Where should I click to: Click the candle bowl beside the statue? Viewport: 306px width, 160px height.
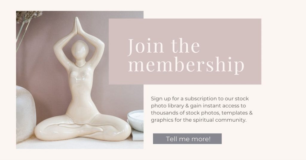(x=136, y=120)
